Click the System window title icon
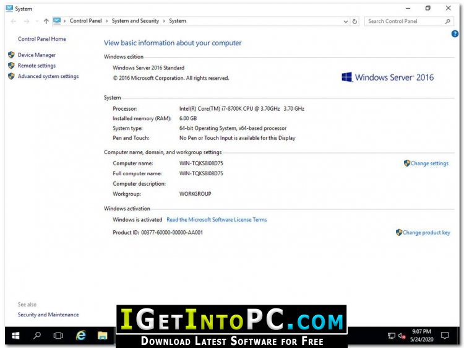 point(9,8)
